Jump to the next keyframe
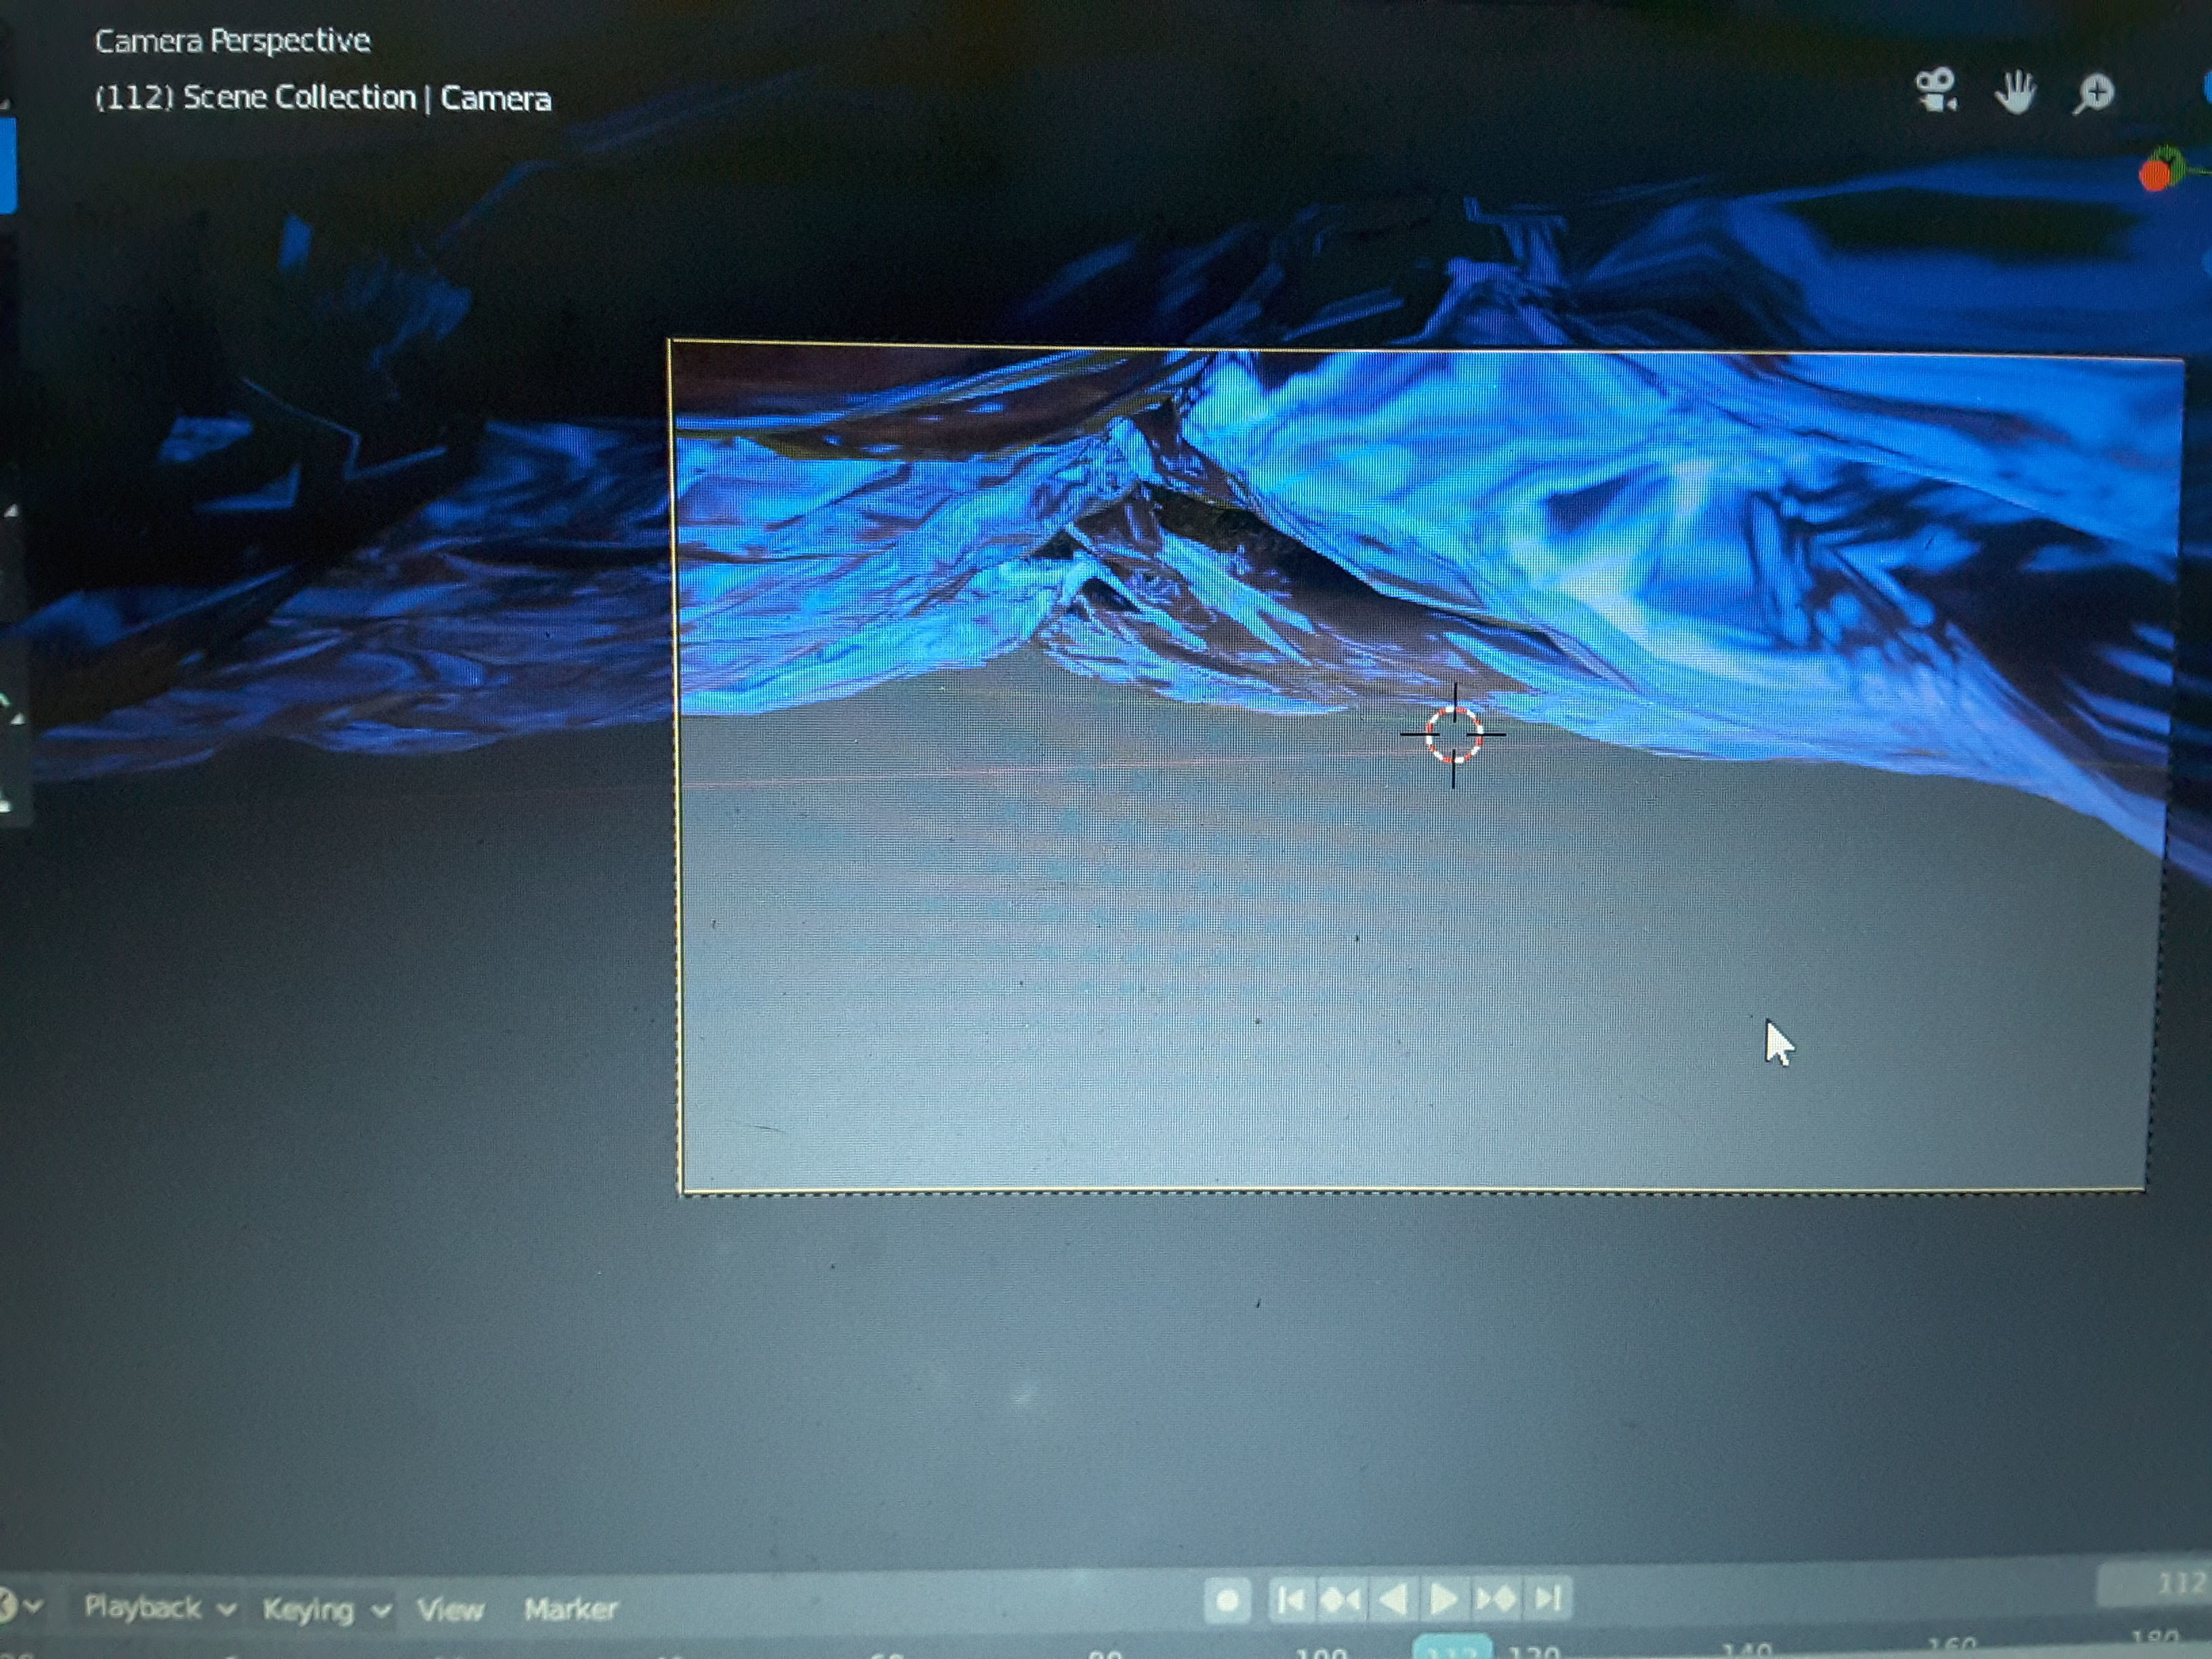2212x1659 pixels. tap(1496, 1599)
